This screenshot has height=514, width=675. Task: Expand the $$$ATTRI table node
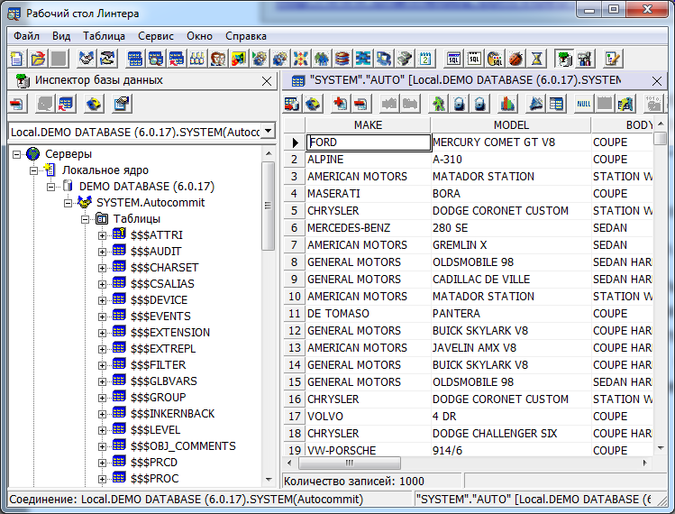103,235
